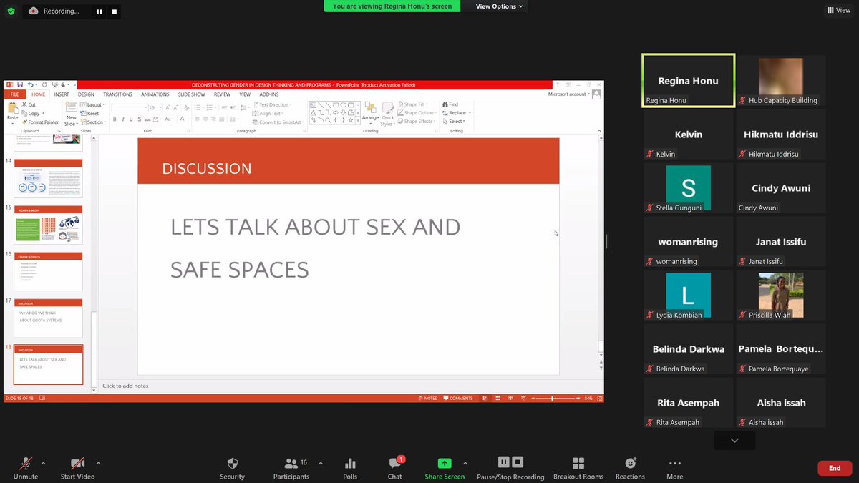The width and height of the screenshot is (859, 483).
Task: Switch to the REVIEW ribbon tab
Action: pos(222,94)
